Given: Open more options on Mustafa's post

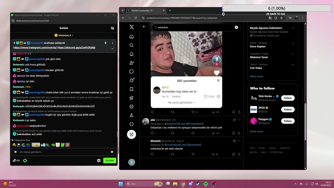Looking at the screenshot, I should pos(239,141).
